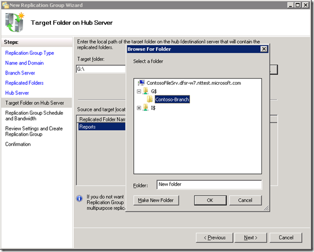Confirm with OK in Browse For Folder
This screenshot has height=252, width=314.
click(x=210, y=201)
